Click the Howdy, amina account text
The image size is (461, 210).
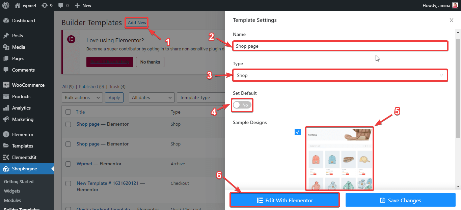point(436,5)
